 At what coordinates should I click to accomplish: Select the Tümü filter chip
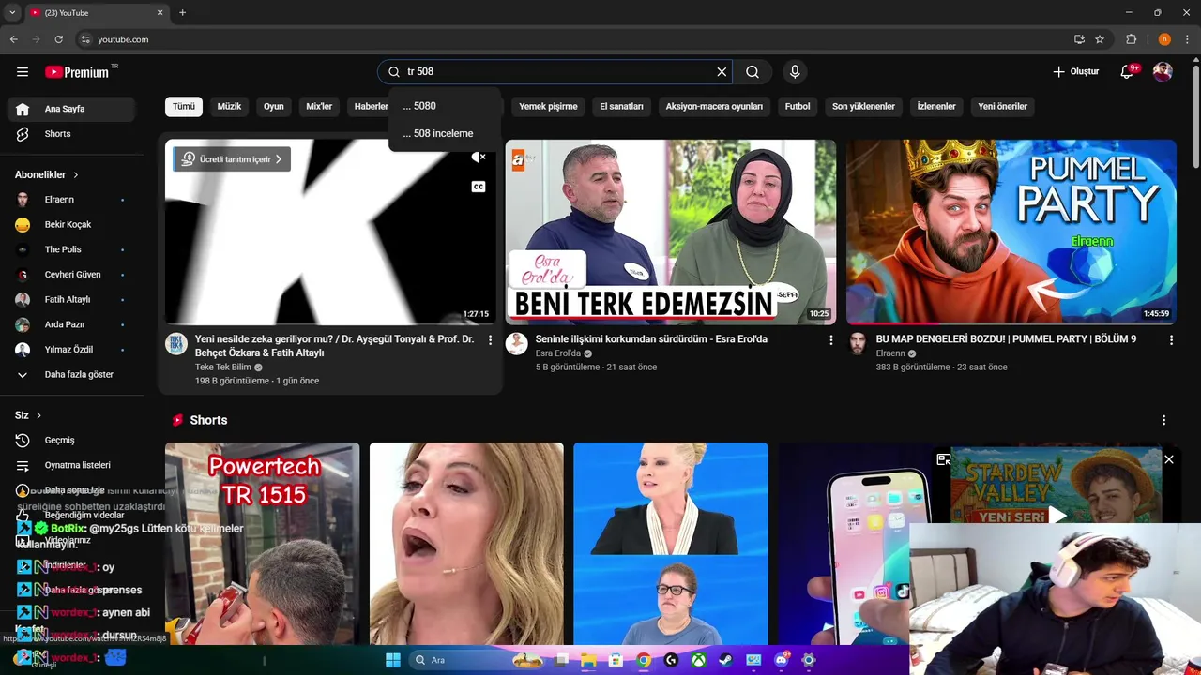point(184,106)
